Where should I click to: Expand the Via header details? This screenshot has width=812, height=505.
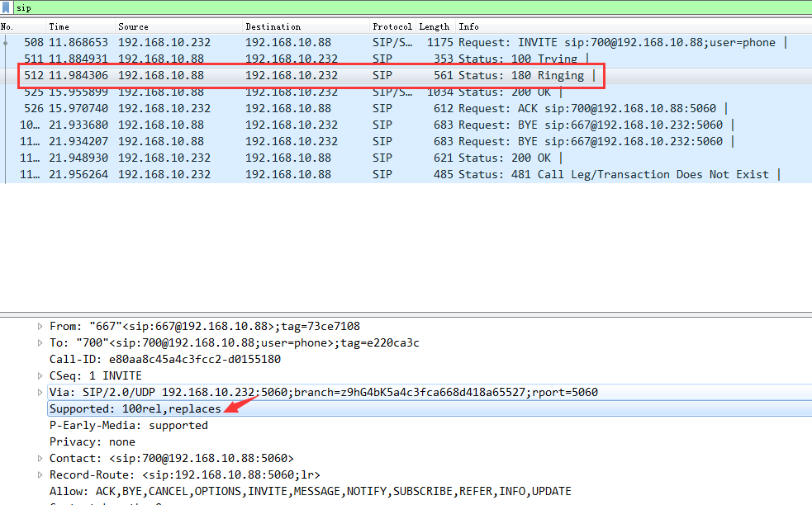pyautogui.click(x=40, y=393)
